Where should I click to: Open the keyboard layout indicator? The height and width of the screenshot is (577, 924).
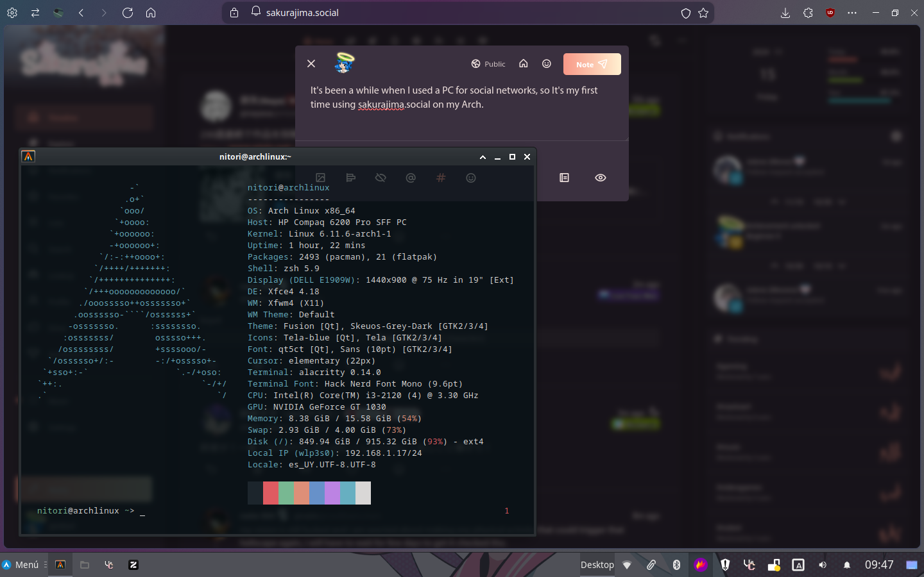click(798, 565)
